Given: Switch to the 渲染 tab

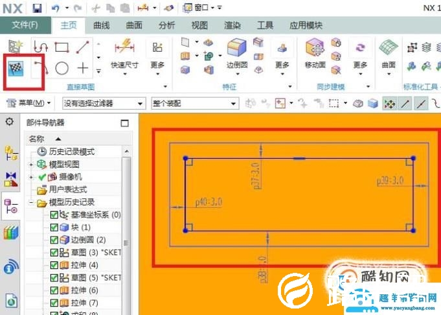Looking at the screenshot, I should tap(232, 26).
